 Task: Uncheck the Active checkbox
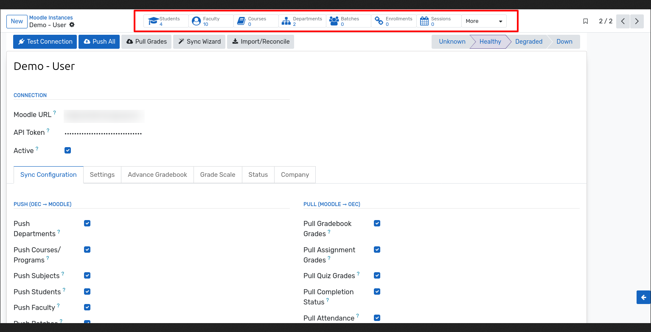[67, 150]
